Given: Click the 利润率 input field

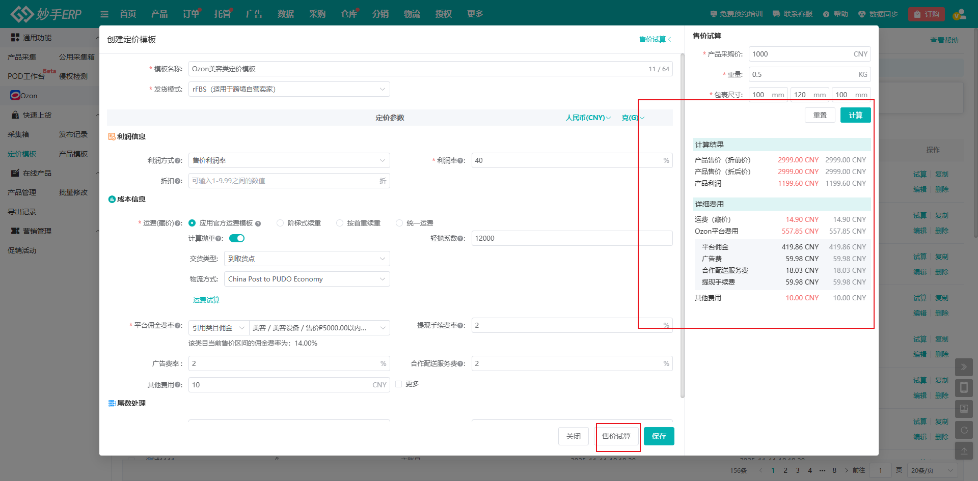Looking at the screenshot, I should (x=565, y=160).
